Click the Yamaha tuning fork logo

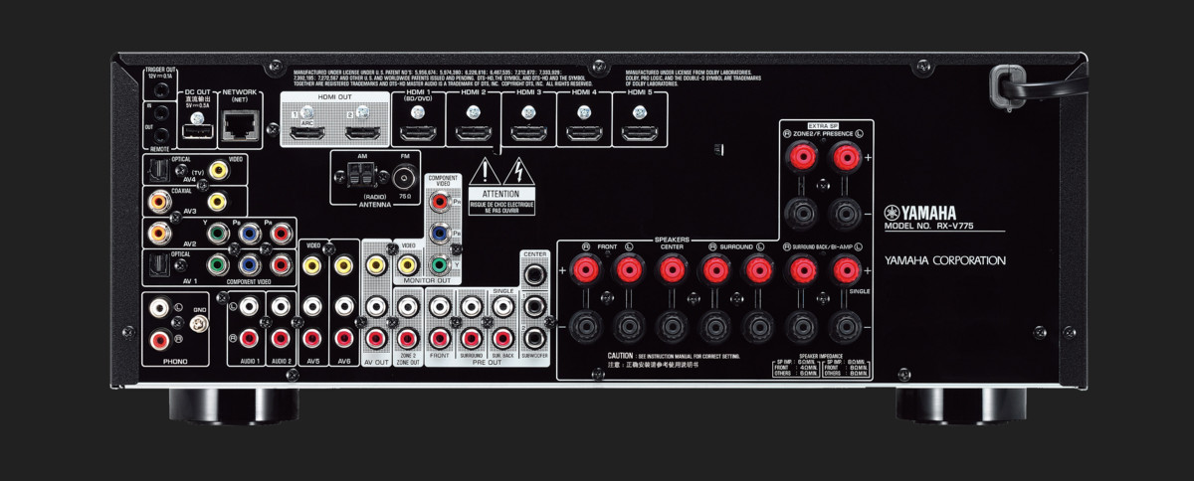[x=893, y=212]
